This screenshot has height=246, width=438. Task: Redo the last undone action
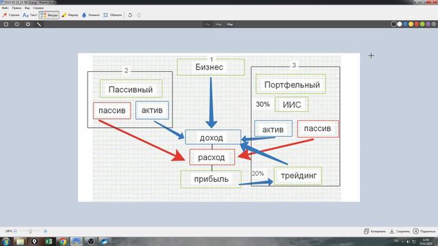pyautogui.click(x=139, y=15)
